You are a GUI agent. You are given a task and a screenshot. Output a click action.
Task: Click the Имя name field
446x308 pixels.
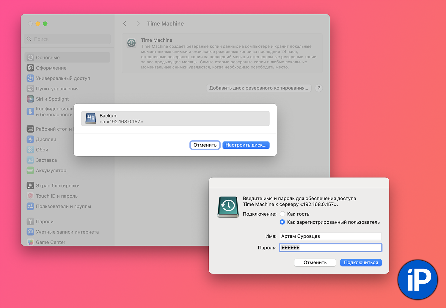331,236
